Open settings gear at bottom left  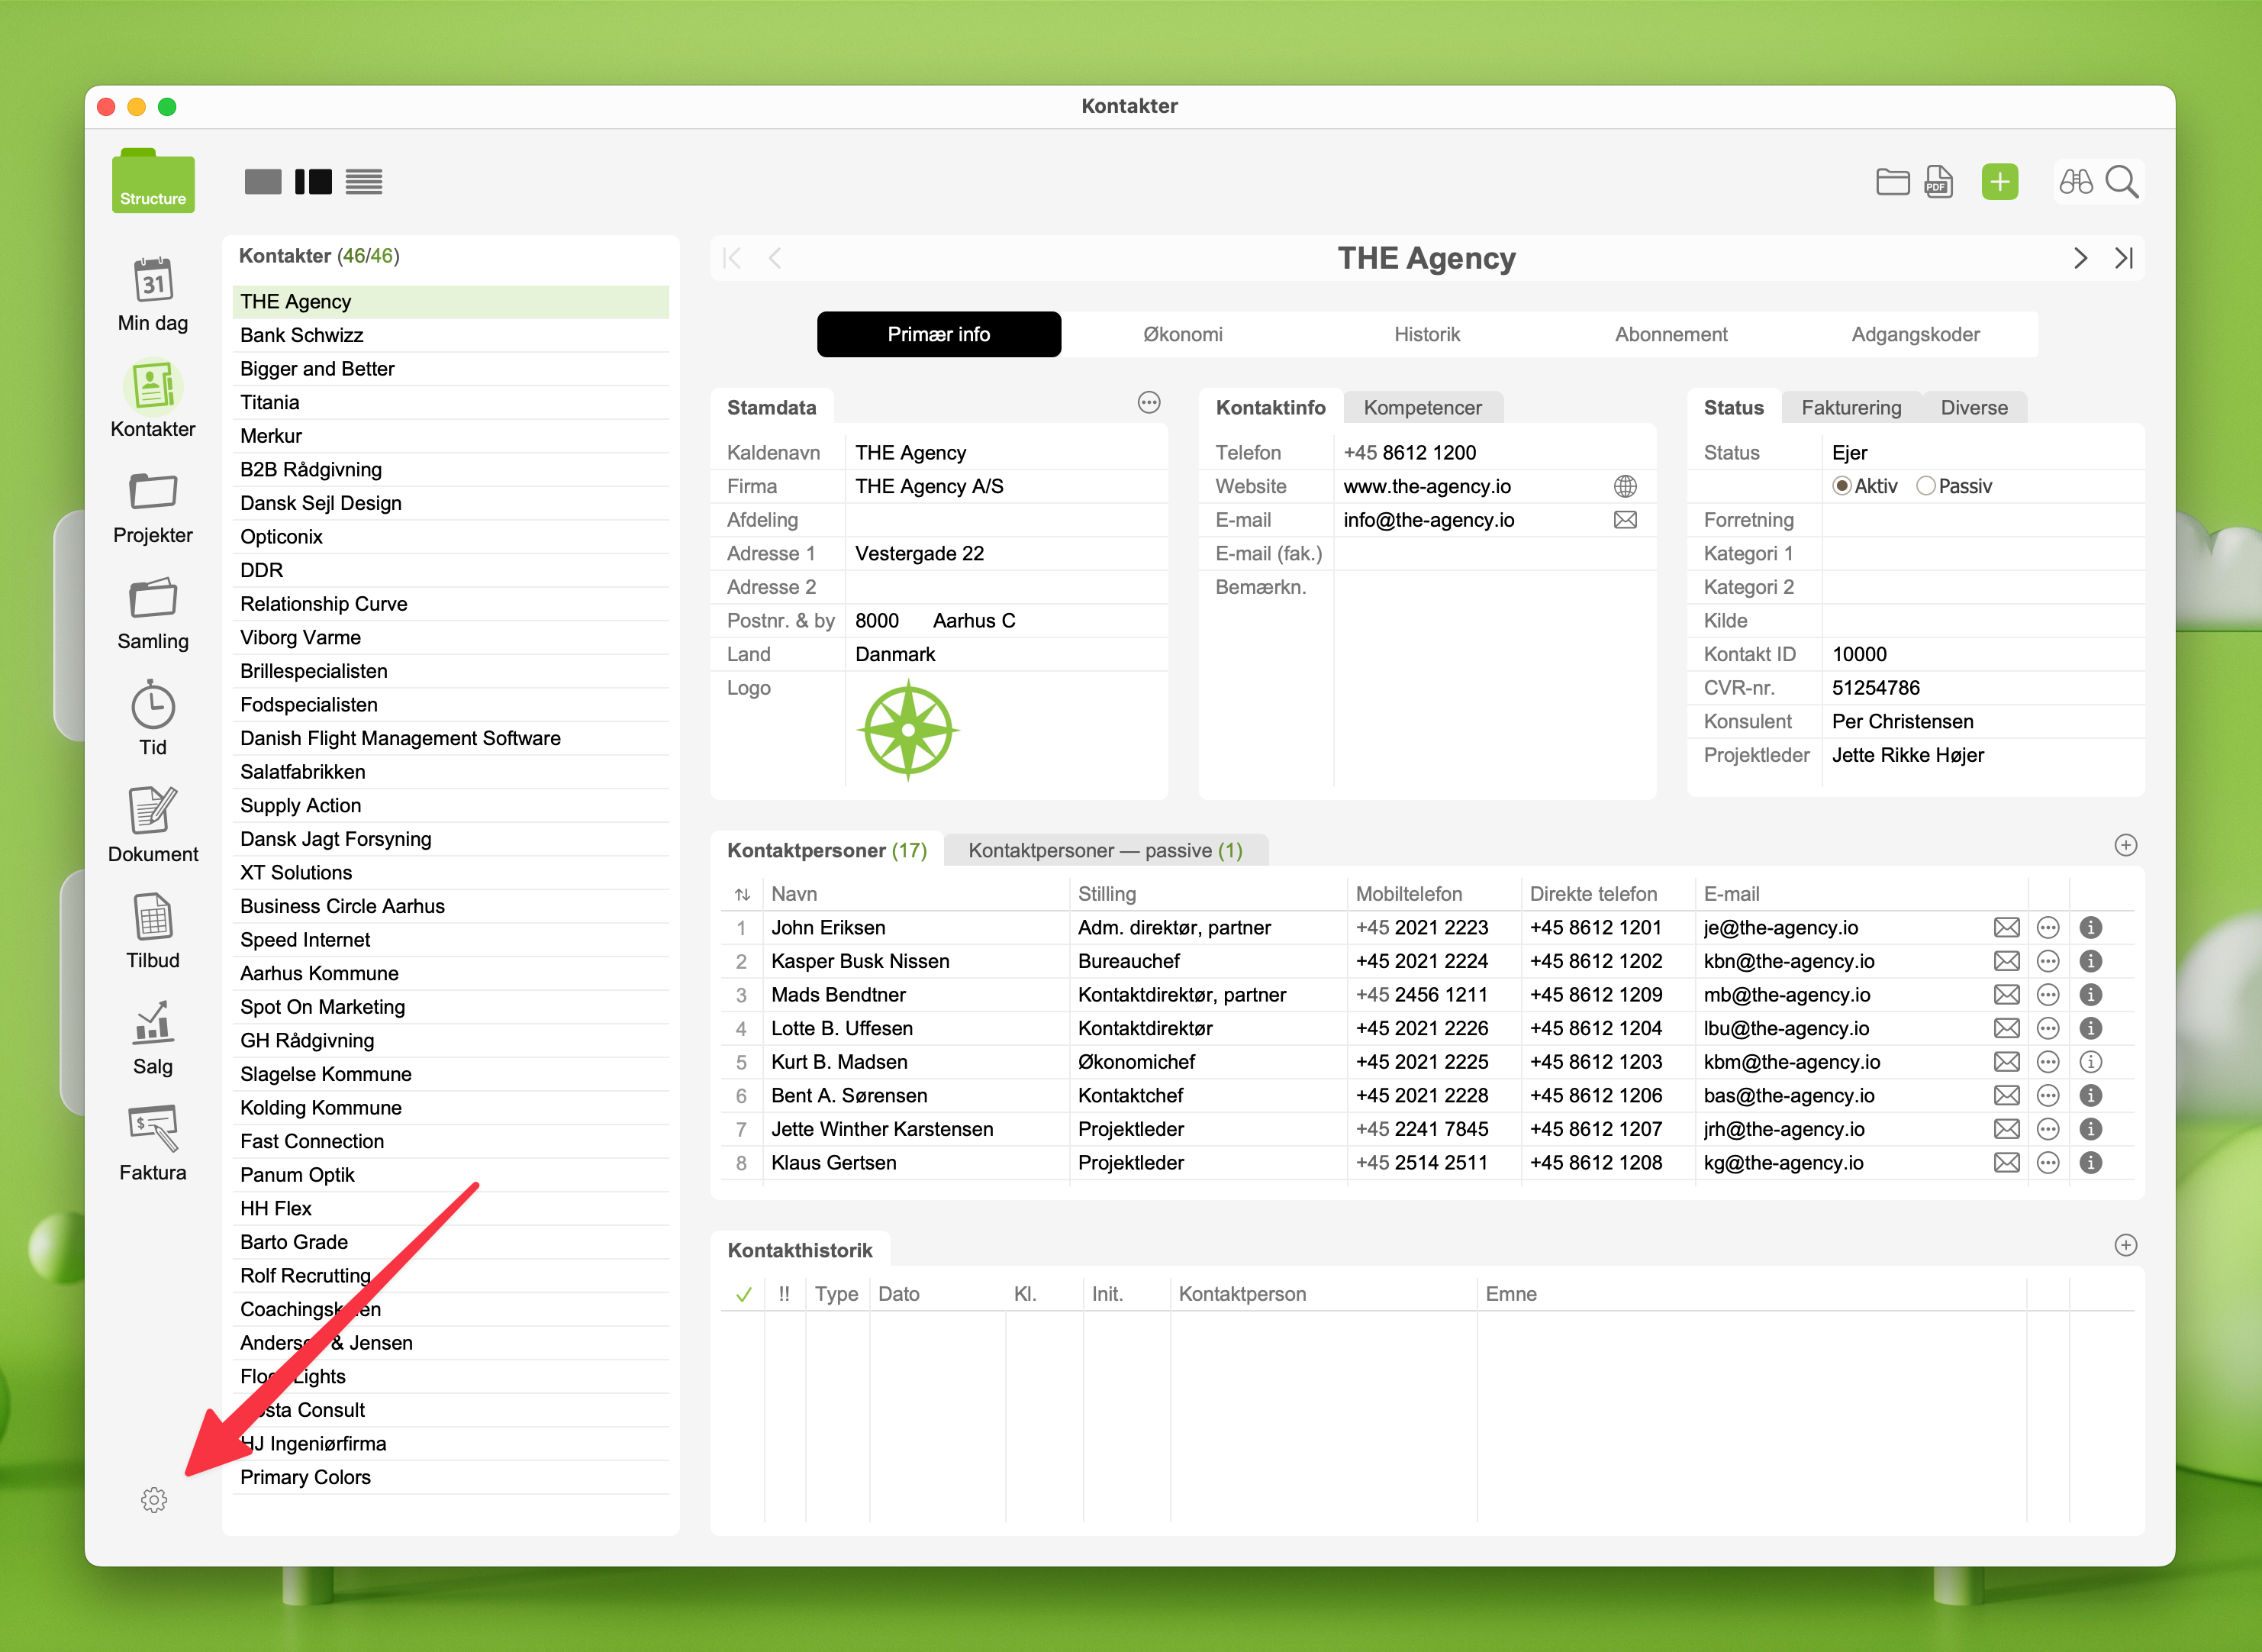[154, 1499]
